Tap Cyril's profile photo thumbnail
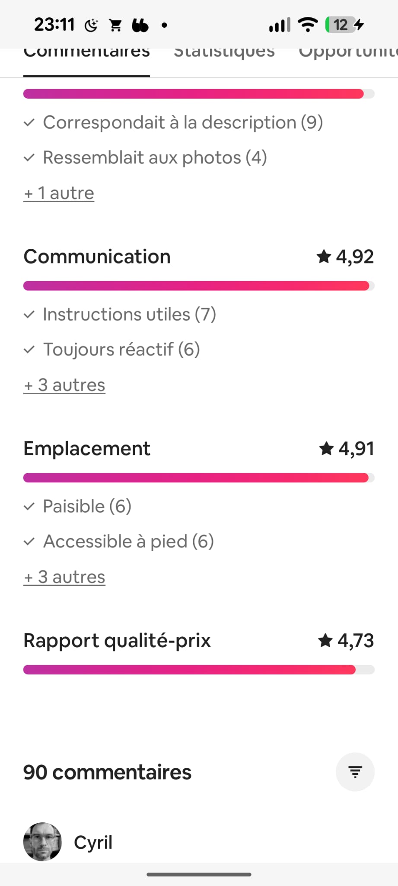Viewport: 398px width, 886px height. 42,841
